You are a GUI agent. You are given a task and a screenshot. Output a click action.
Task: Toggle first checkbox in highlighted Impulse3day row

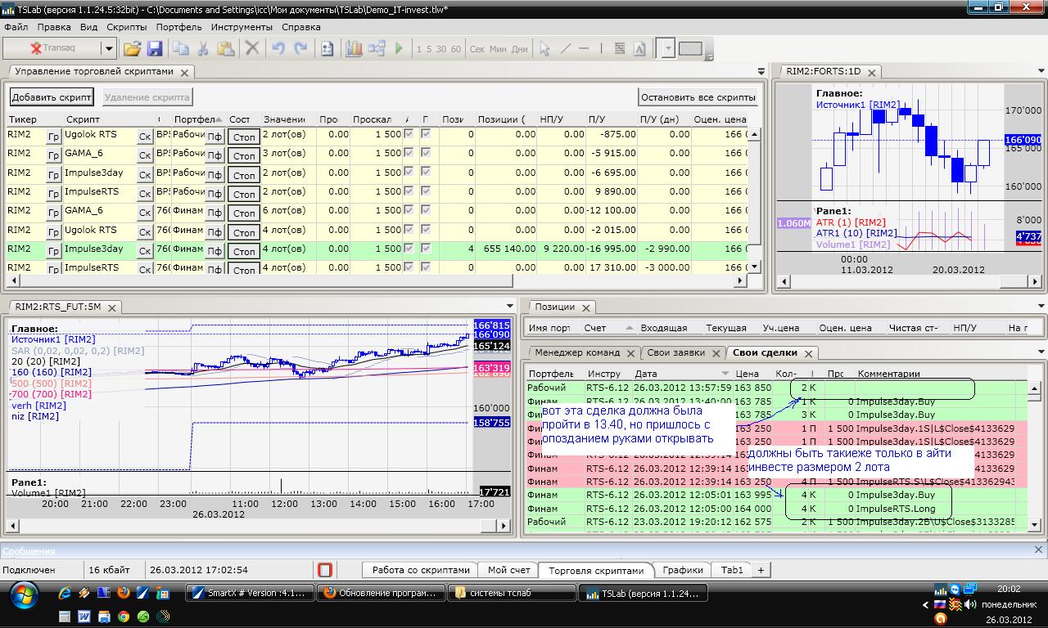pos(409,249)
